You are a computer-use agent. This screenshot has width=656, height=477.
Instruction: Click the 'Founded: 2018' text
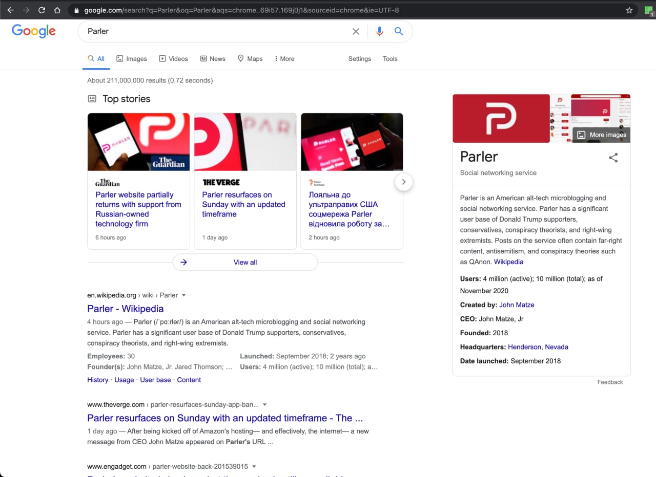pyautogui.click(x=484, y=333)
